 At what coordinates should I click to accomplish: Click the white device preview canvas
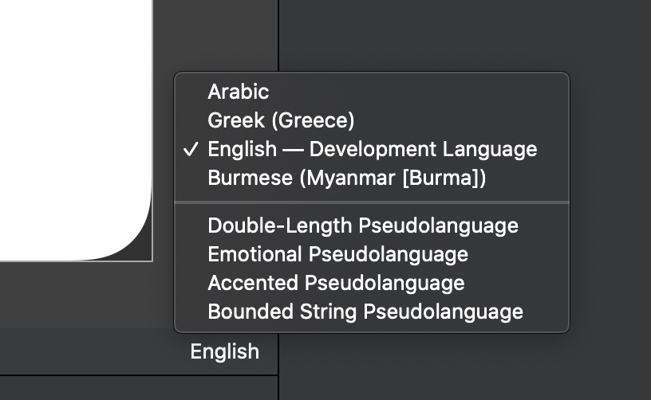pos(72,120)
